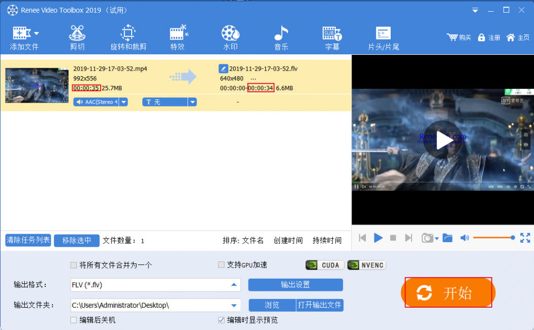534x330 pixels.
Task: Stop the preview playback
Action: [393, 238]
